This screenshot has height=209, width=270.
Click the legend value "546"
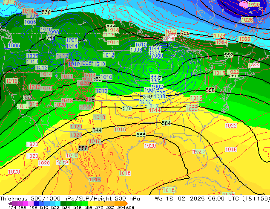(x=78, y=207)
